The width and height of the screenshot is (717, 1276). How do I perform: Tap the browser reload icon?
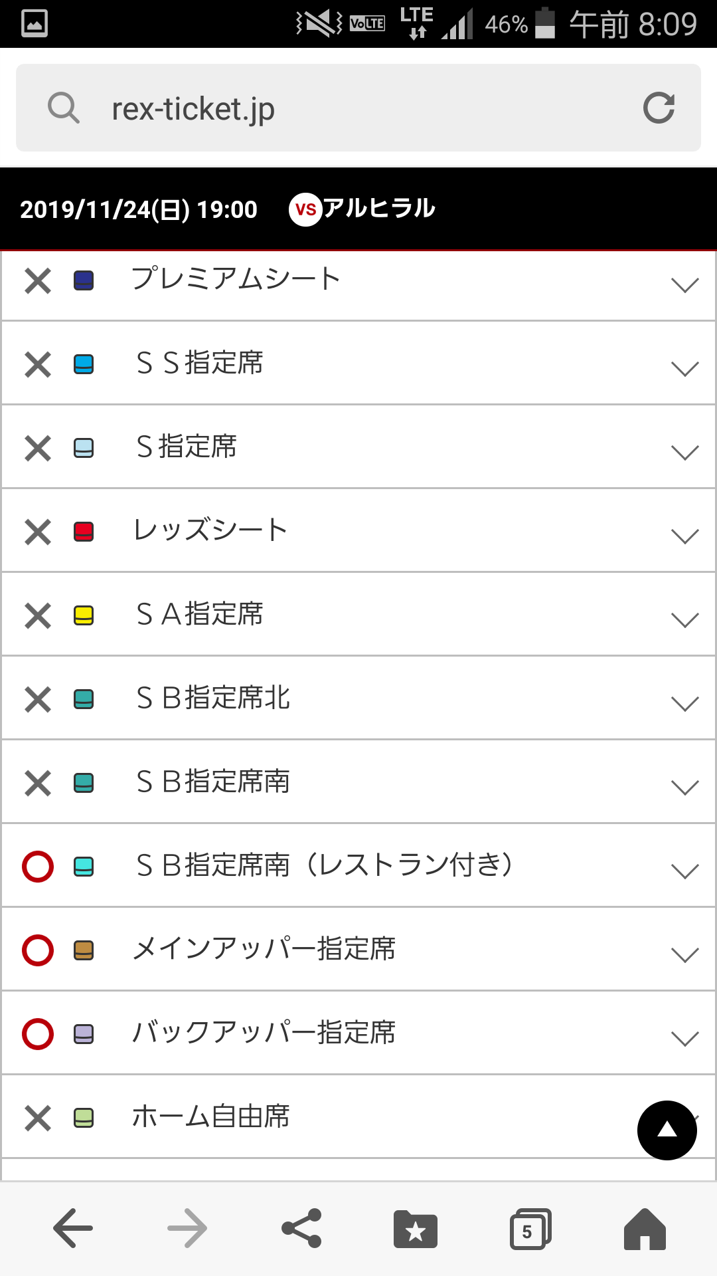pos(659,108)
